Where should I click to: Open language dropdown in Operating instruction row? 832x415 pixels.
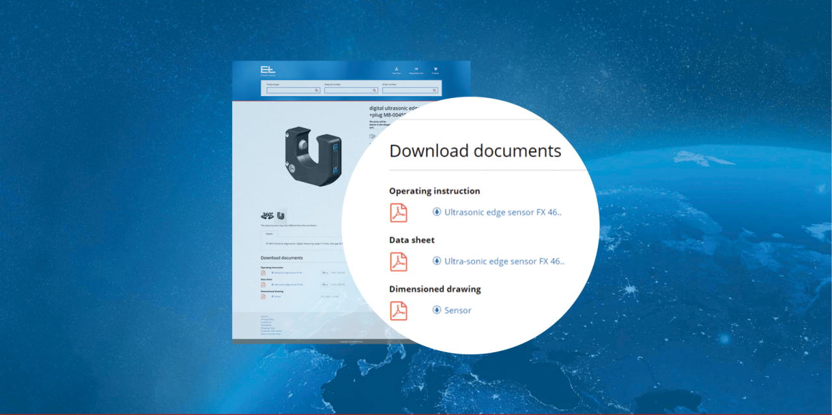pyautogui.click(x=325, y=273)
